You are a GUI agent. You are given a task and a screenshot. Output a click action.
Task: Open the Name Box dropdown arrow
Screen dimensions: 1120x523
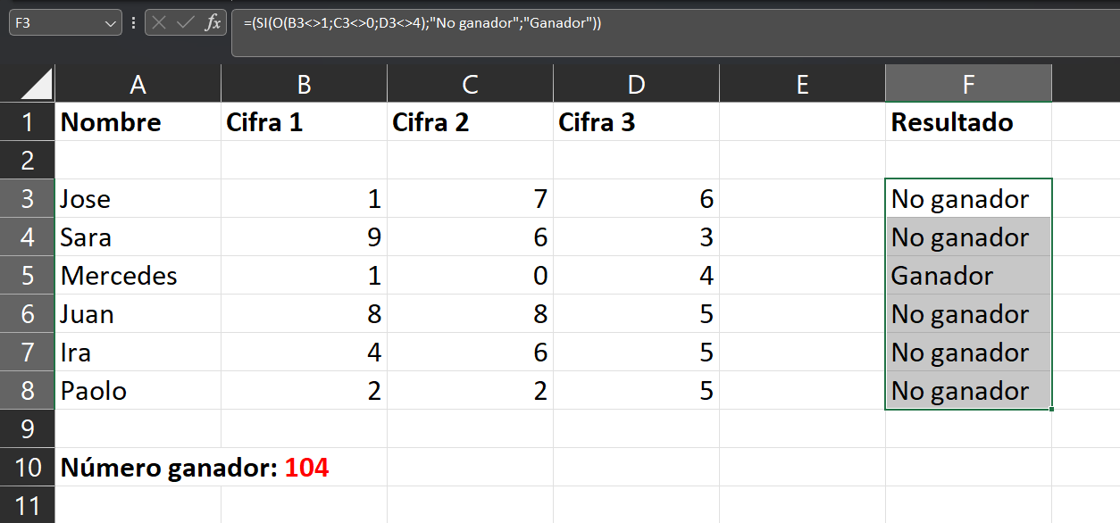click(x=111, y=23)
